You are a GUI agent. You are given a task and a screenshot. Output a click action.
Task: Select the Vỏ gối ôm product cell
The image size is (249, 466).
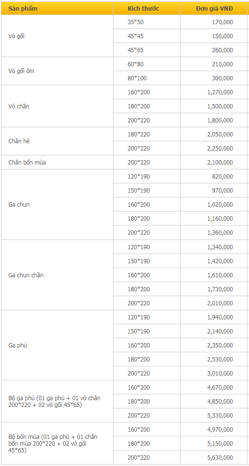[x=57, y=71]
